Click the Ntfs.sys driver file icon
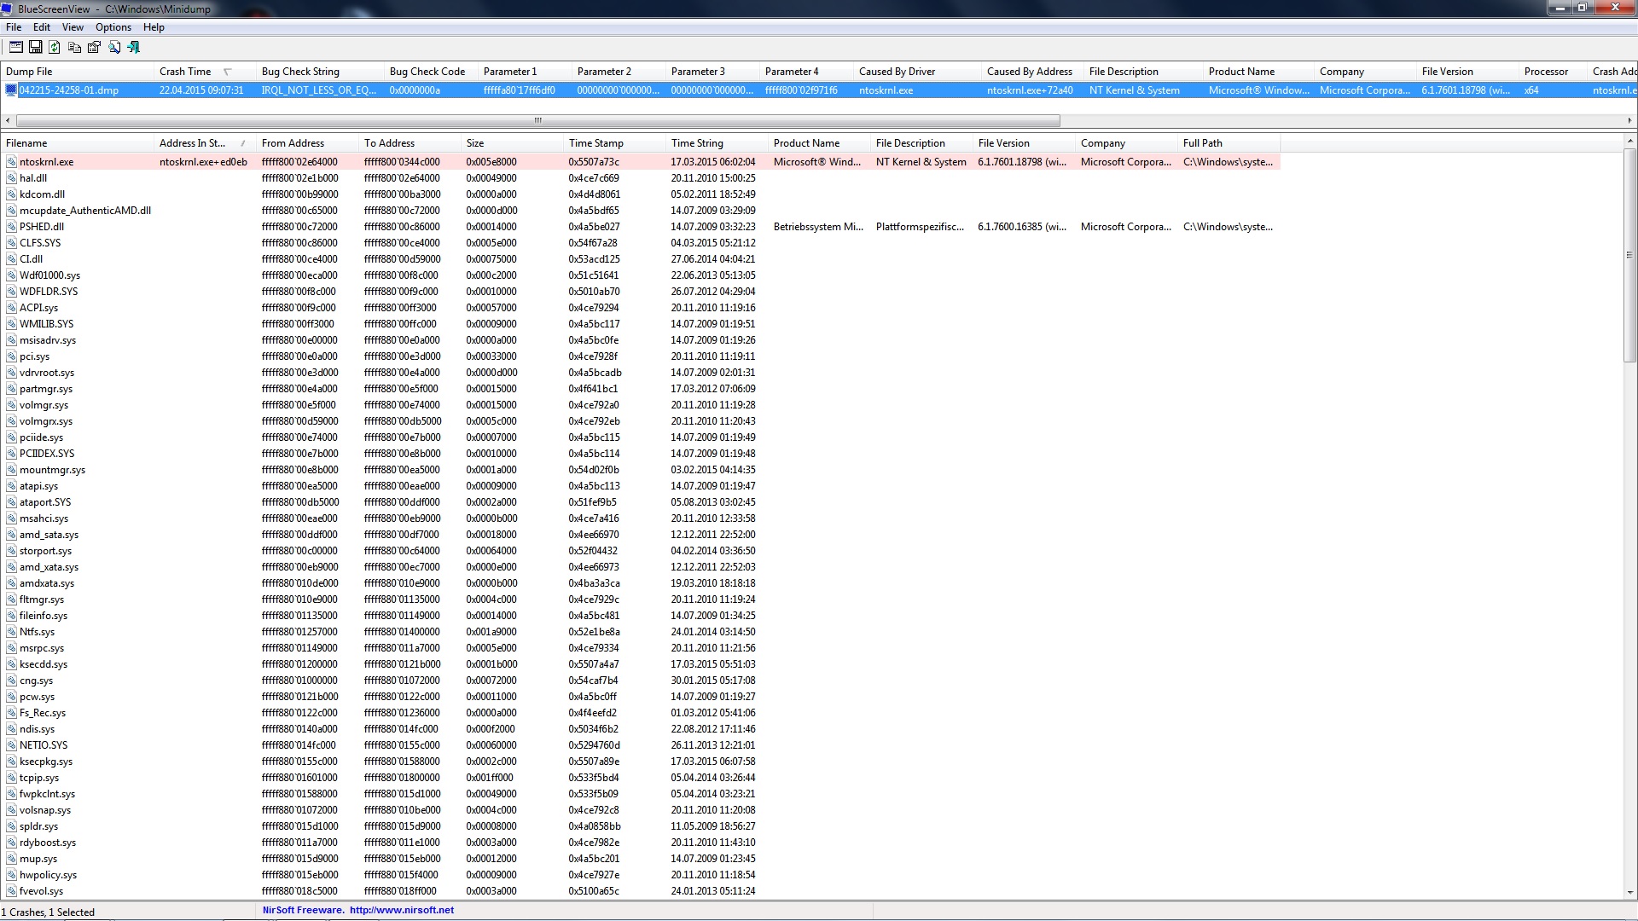Image resolution: width=1638 pixels, height=921 pixels. click(11, 632)
